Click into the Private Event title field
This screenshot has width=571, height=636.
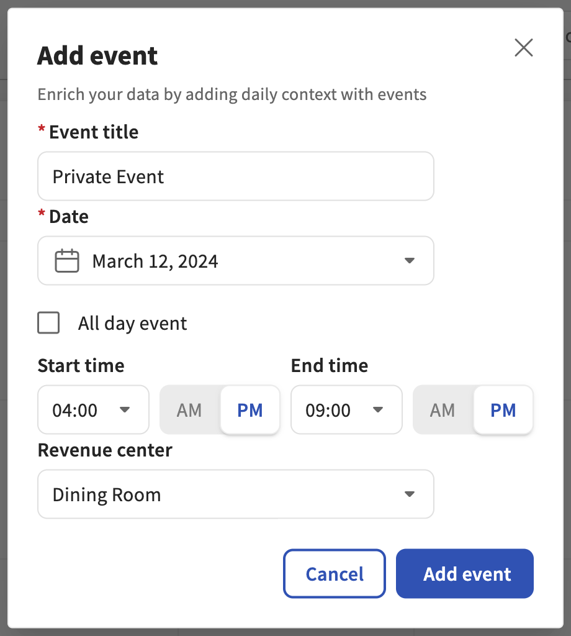[x=235, y=176]
